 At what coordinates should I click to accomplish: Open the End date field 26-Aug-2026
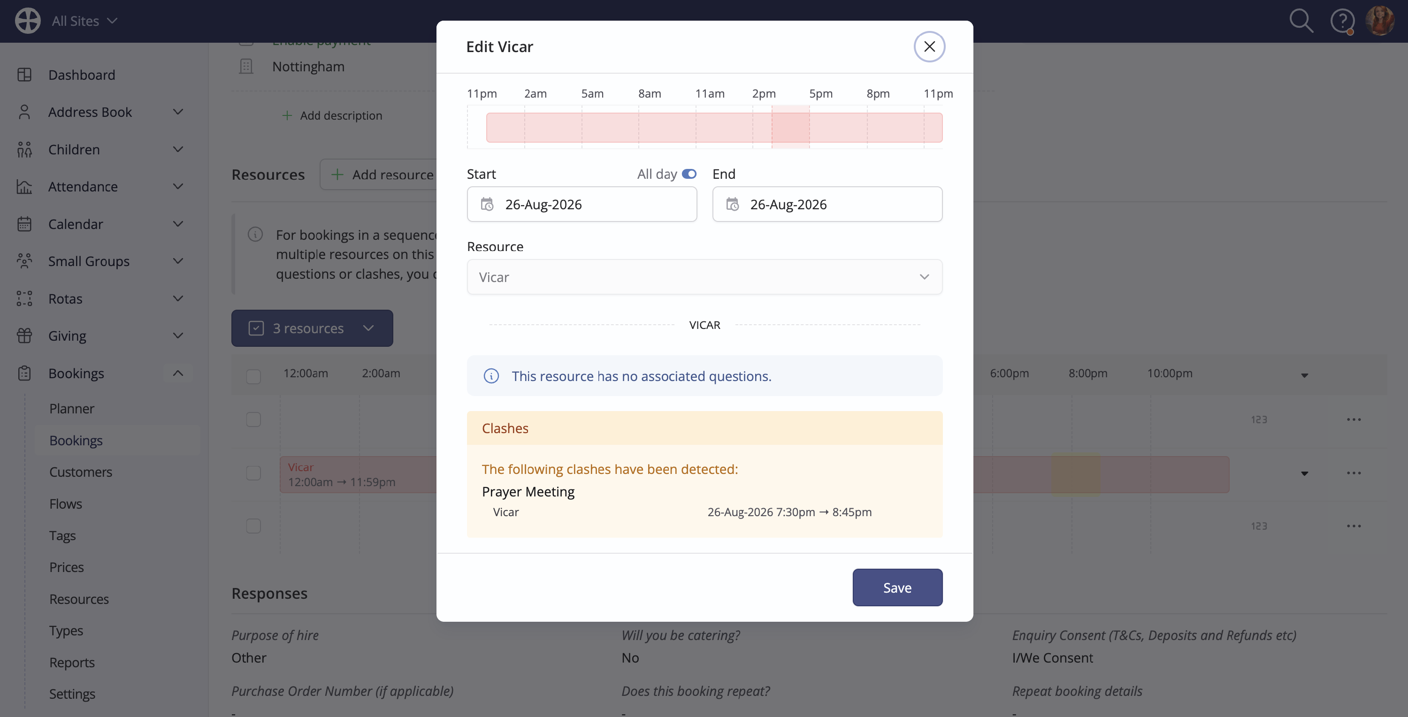[x=827, y=204]
